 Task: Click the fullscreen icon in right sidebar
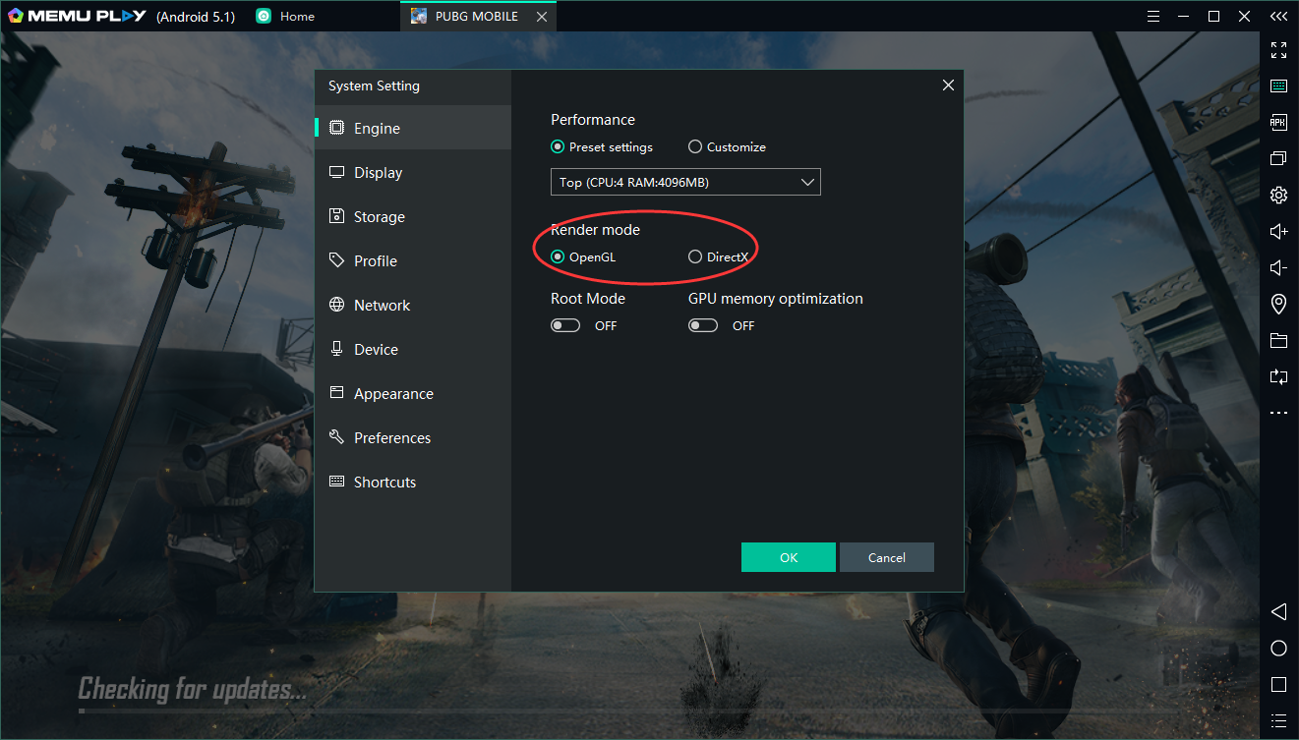click(x=1278, y=49)
